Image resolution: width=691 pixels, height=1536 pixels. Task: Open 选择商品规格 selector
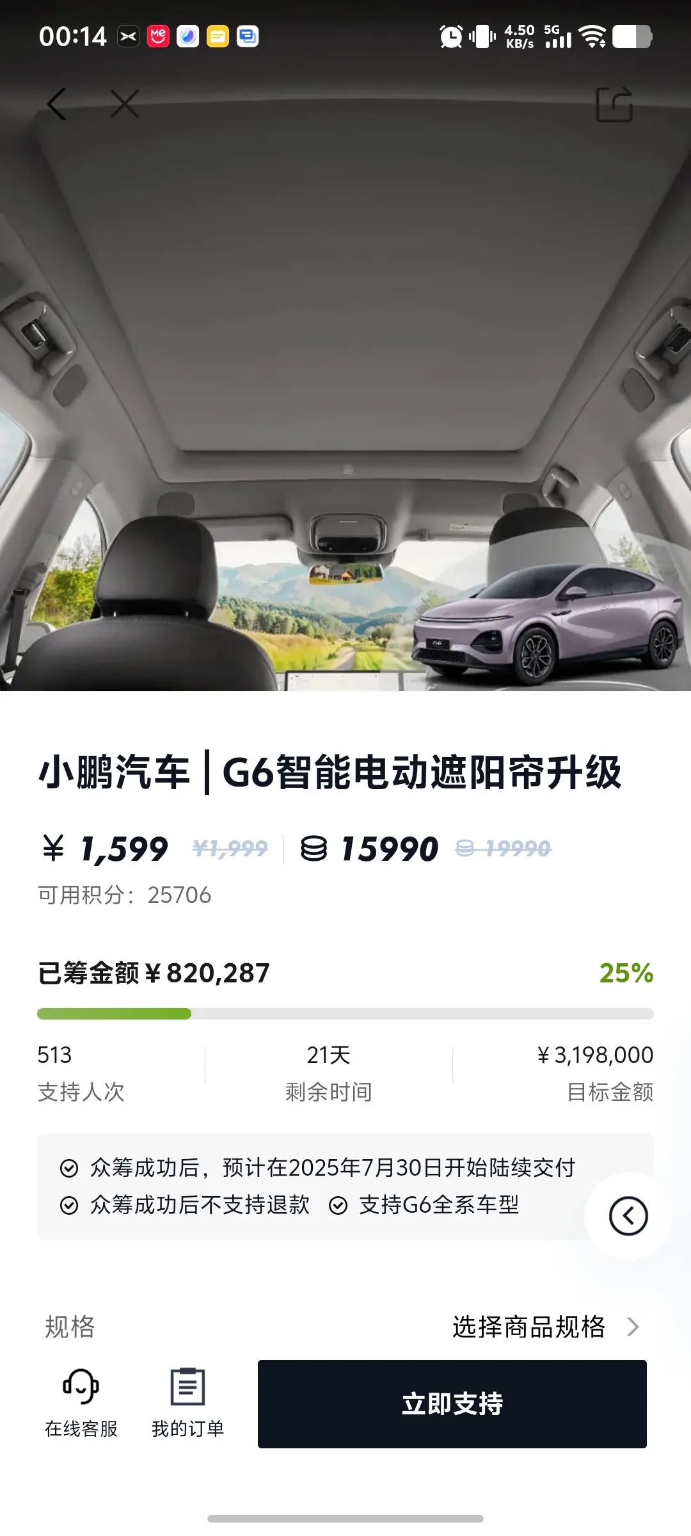pos(528,1327)
